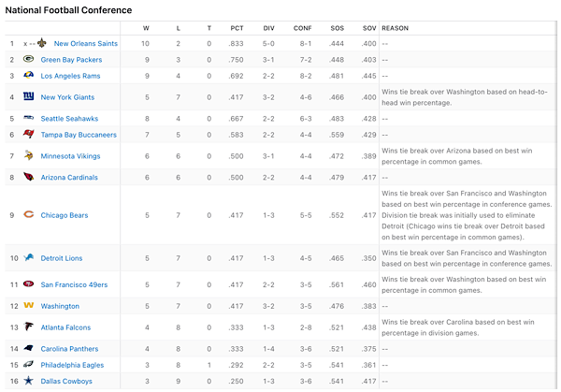Click the Green Bay Packers logo icon

click(x=29, y=59)
